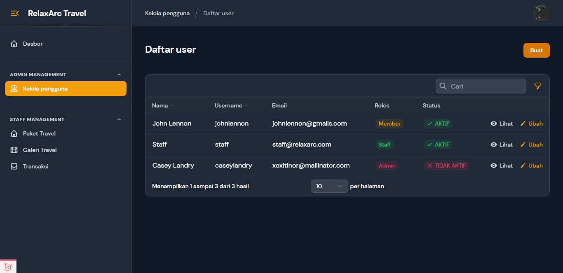View Casey Landry's user details

tap(502, 166)
